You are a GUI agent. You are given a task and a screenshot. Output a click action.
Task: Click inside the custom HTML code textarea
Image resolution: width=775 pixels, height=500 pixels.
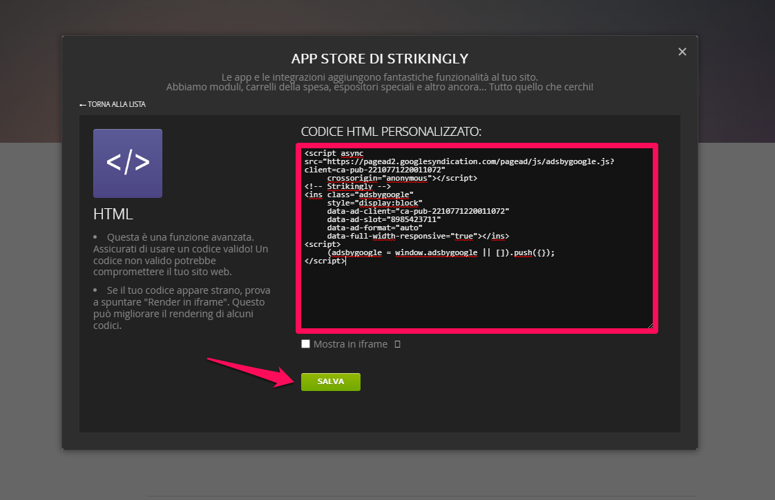click(477, 238)
